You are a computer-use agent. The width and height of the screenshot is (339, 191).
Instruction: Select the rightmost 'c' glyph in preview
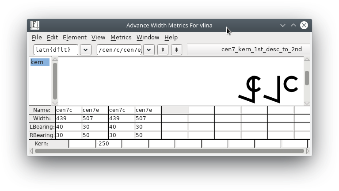click(x=290, y=84)
